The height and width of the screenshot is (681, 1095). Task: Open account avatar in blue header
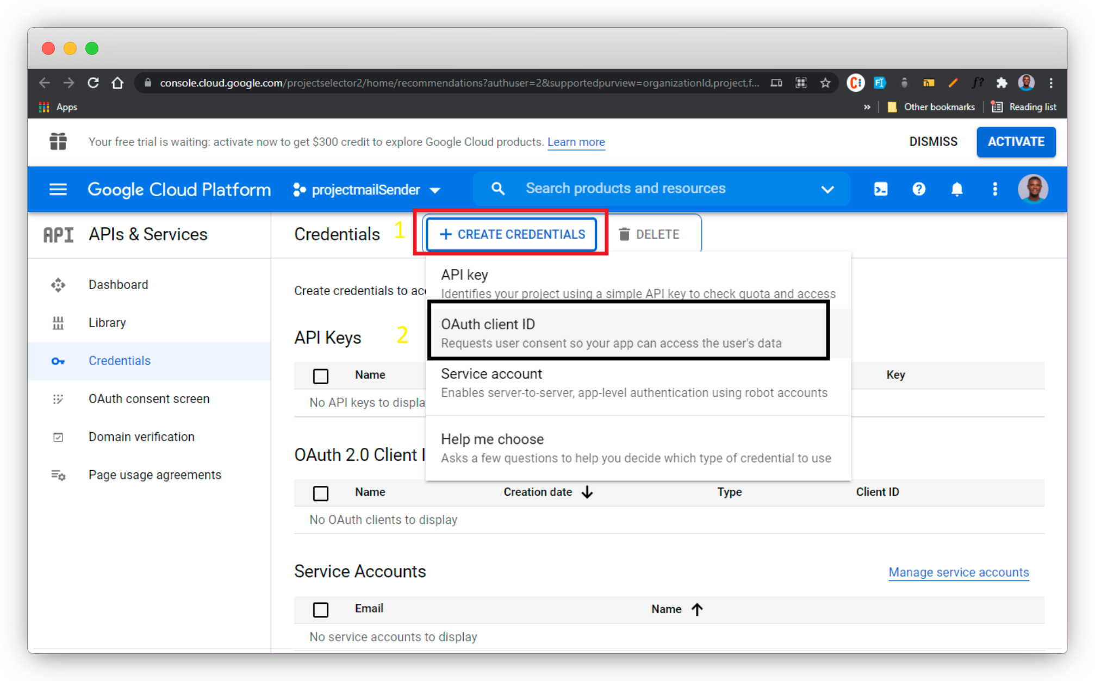pos(1033,189)
